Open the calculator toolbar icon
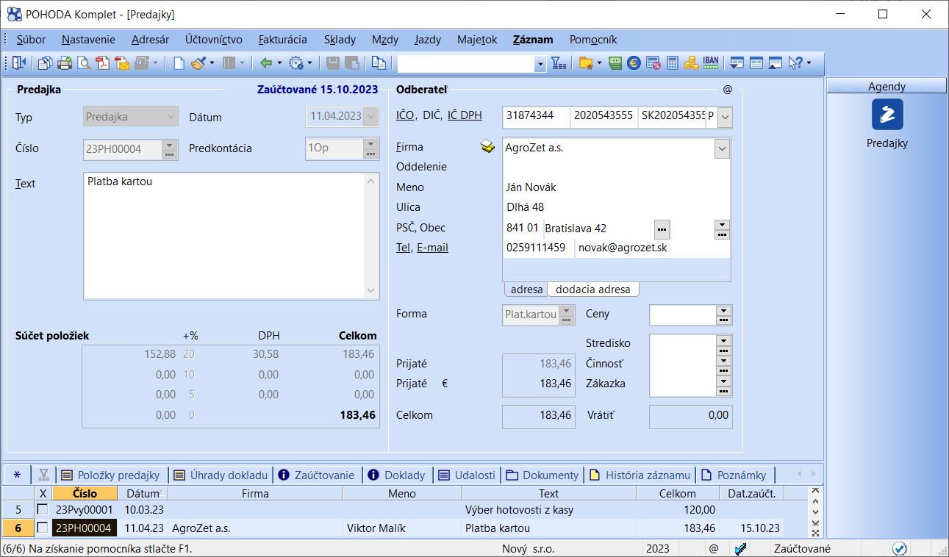This screenshot has width=949, height=557. click(672, 63)
